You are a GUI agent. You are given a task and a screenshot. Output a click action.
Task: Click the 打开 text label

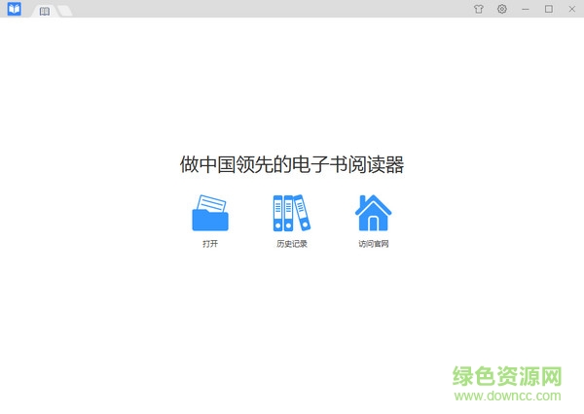pos(209,243)
